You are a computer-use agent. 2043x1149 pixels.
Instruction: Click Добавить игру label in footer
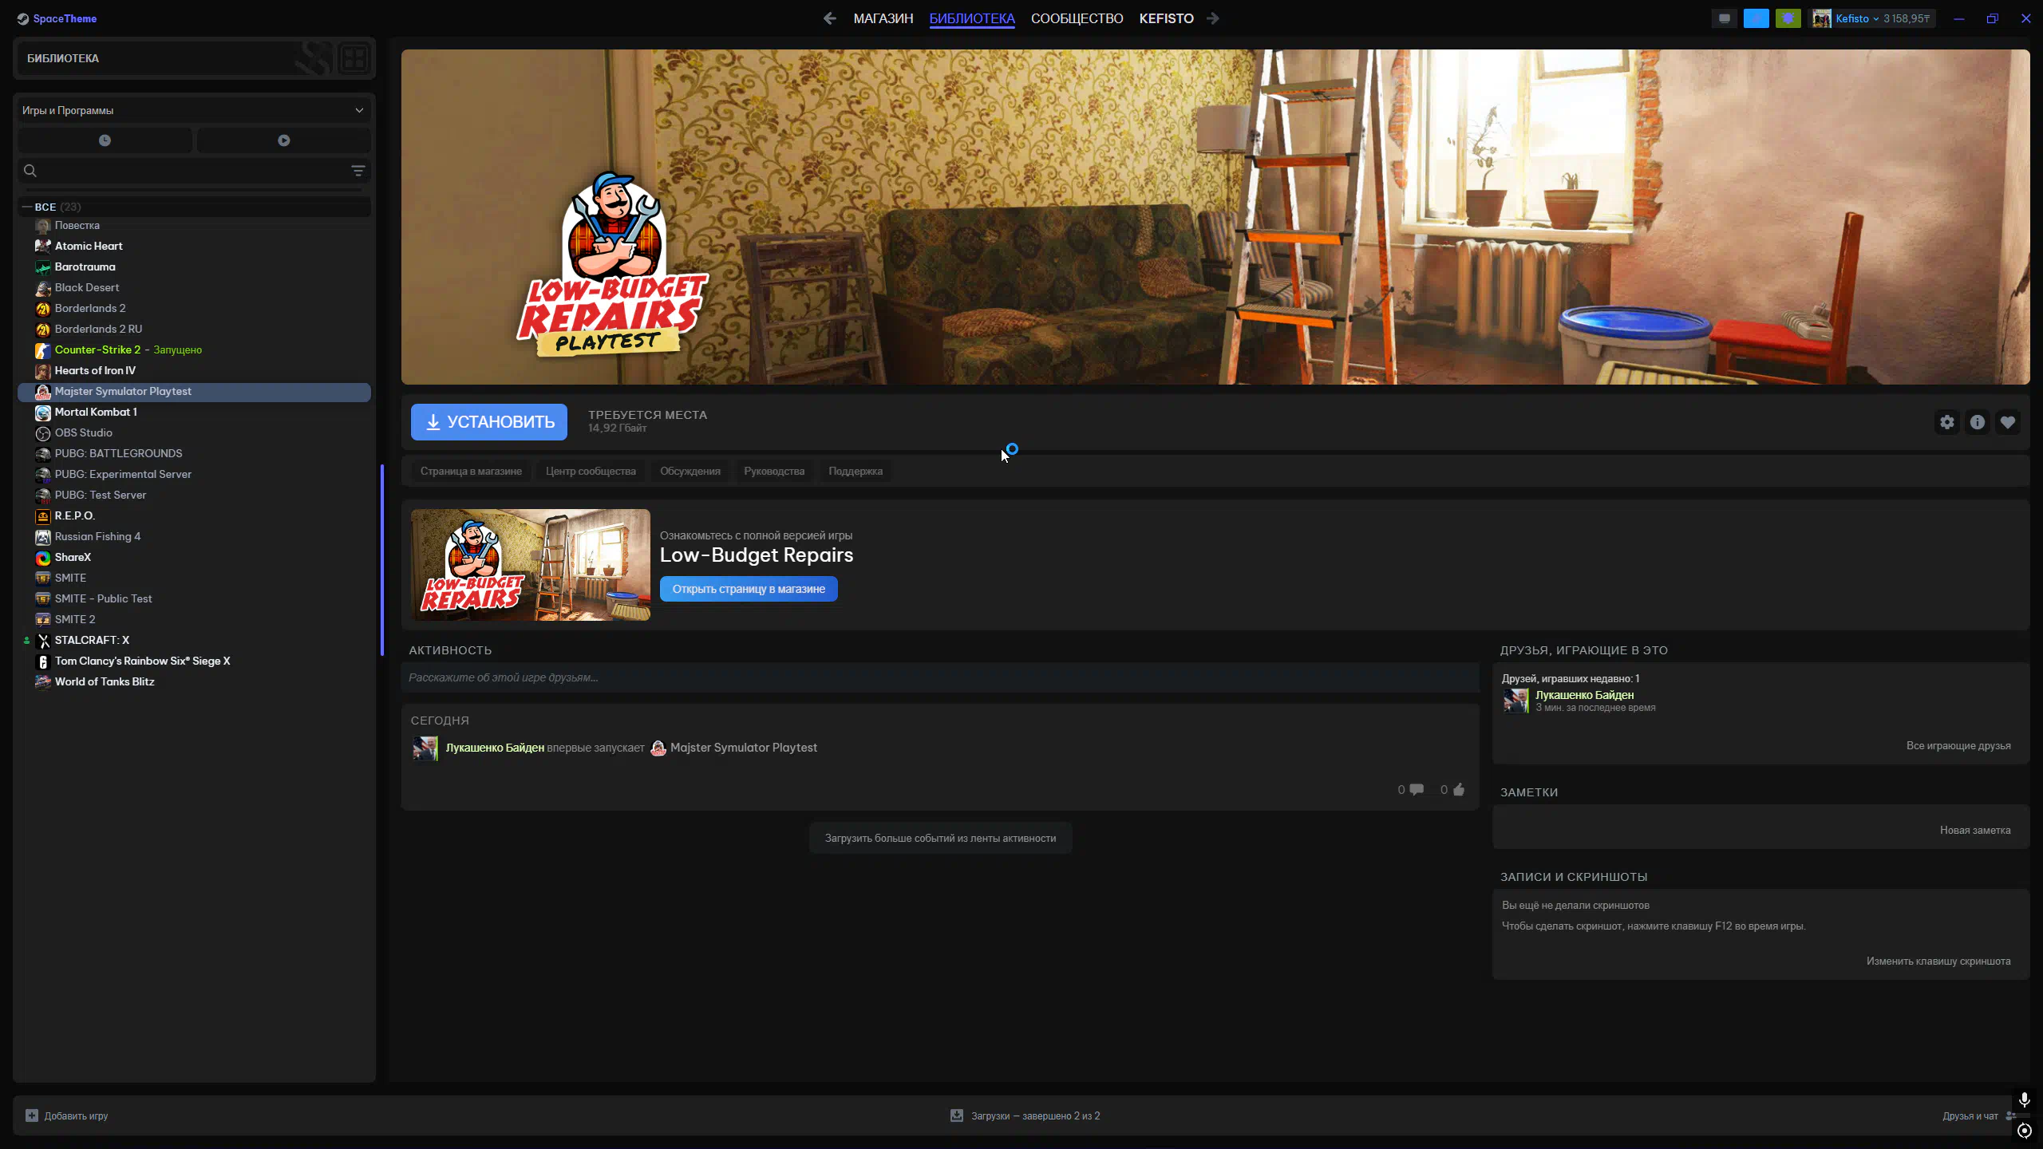(76, 1116)
